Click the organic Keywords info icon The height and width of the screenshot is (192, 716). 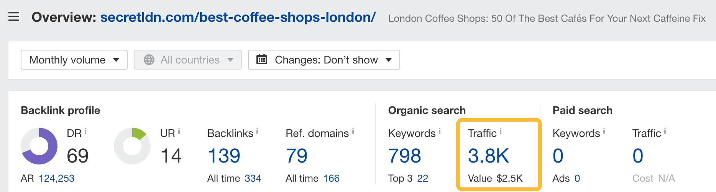tap(440, 131)
